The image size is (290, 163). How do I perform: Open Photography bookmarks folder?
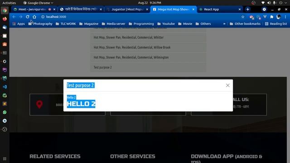pyautogui.click(x=40, y=24)
